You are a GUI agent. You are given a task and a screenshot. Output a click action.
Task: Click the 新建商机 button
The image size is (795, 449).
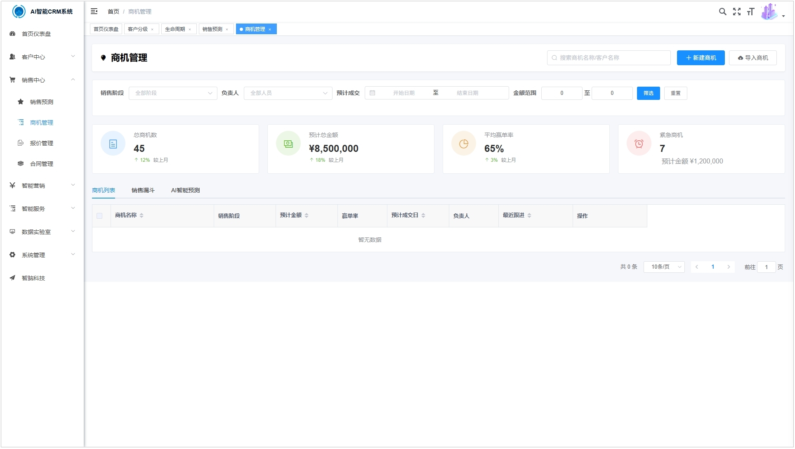coord(700,58)
